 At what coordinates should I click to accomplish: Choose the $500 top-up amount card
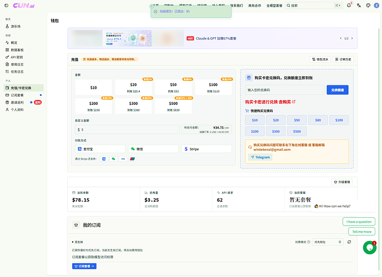click(173, 106)
